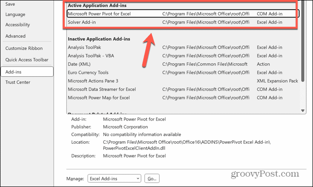Click the Active Application Add-ins heading
Image resolution: width=313 pixels, height=187 pixels.
click(x=97, y=5)
